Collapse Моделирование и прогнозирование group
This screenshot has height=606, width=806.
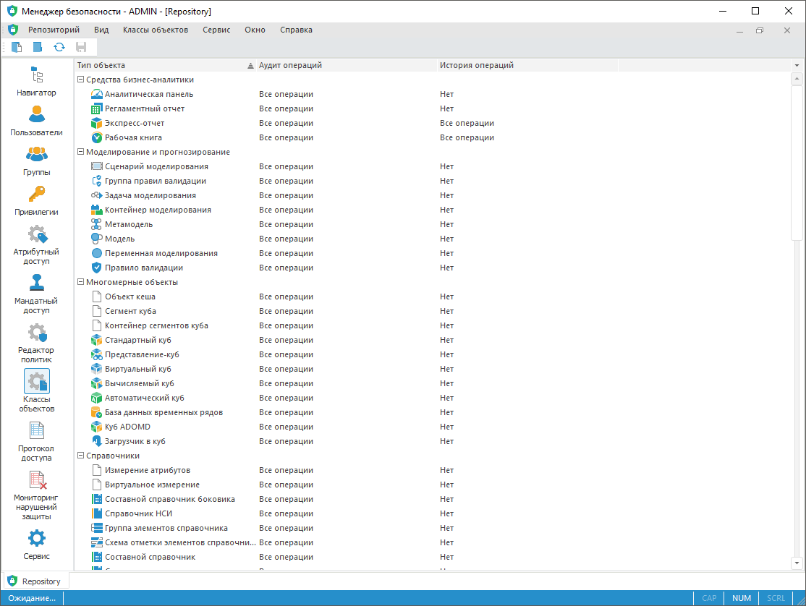(80, 152)
